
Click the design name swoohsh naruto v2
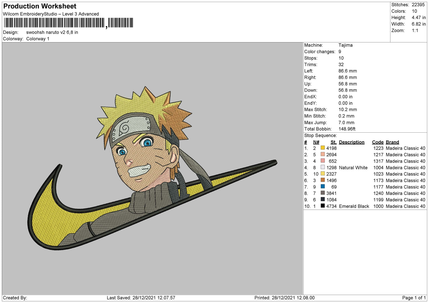[x=52, y=32]
